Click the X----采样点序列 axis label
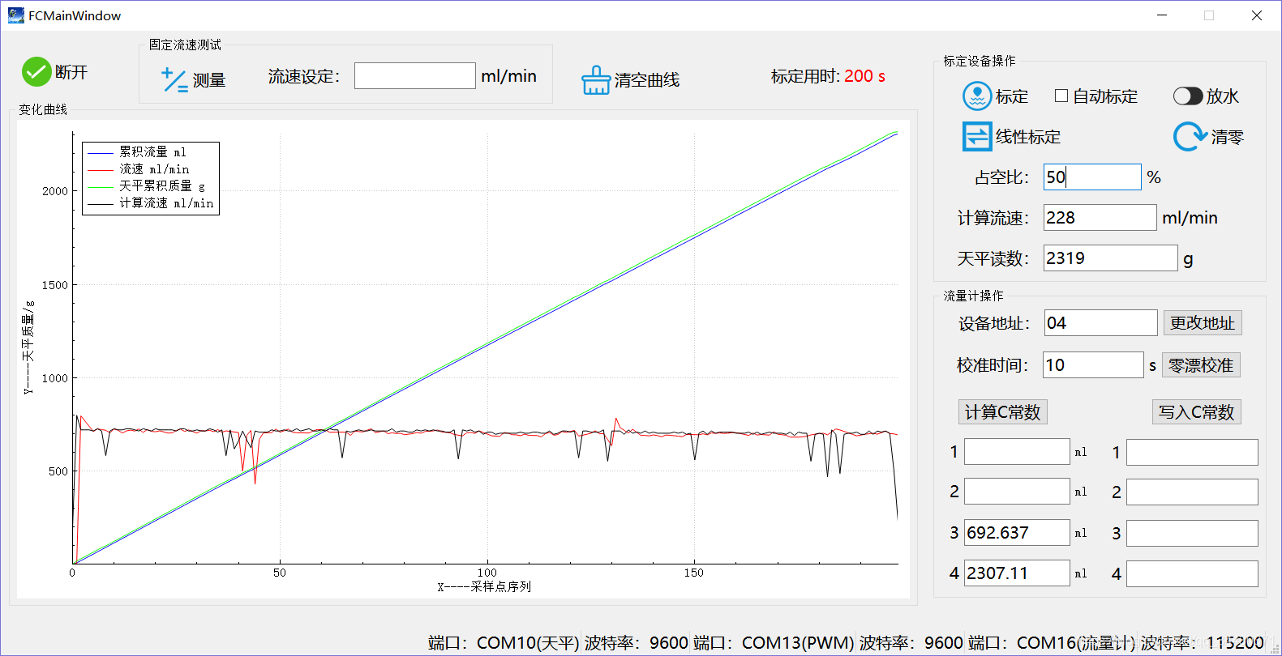This screenshot has width=1282, height=656. click(485, 586)
